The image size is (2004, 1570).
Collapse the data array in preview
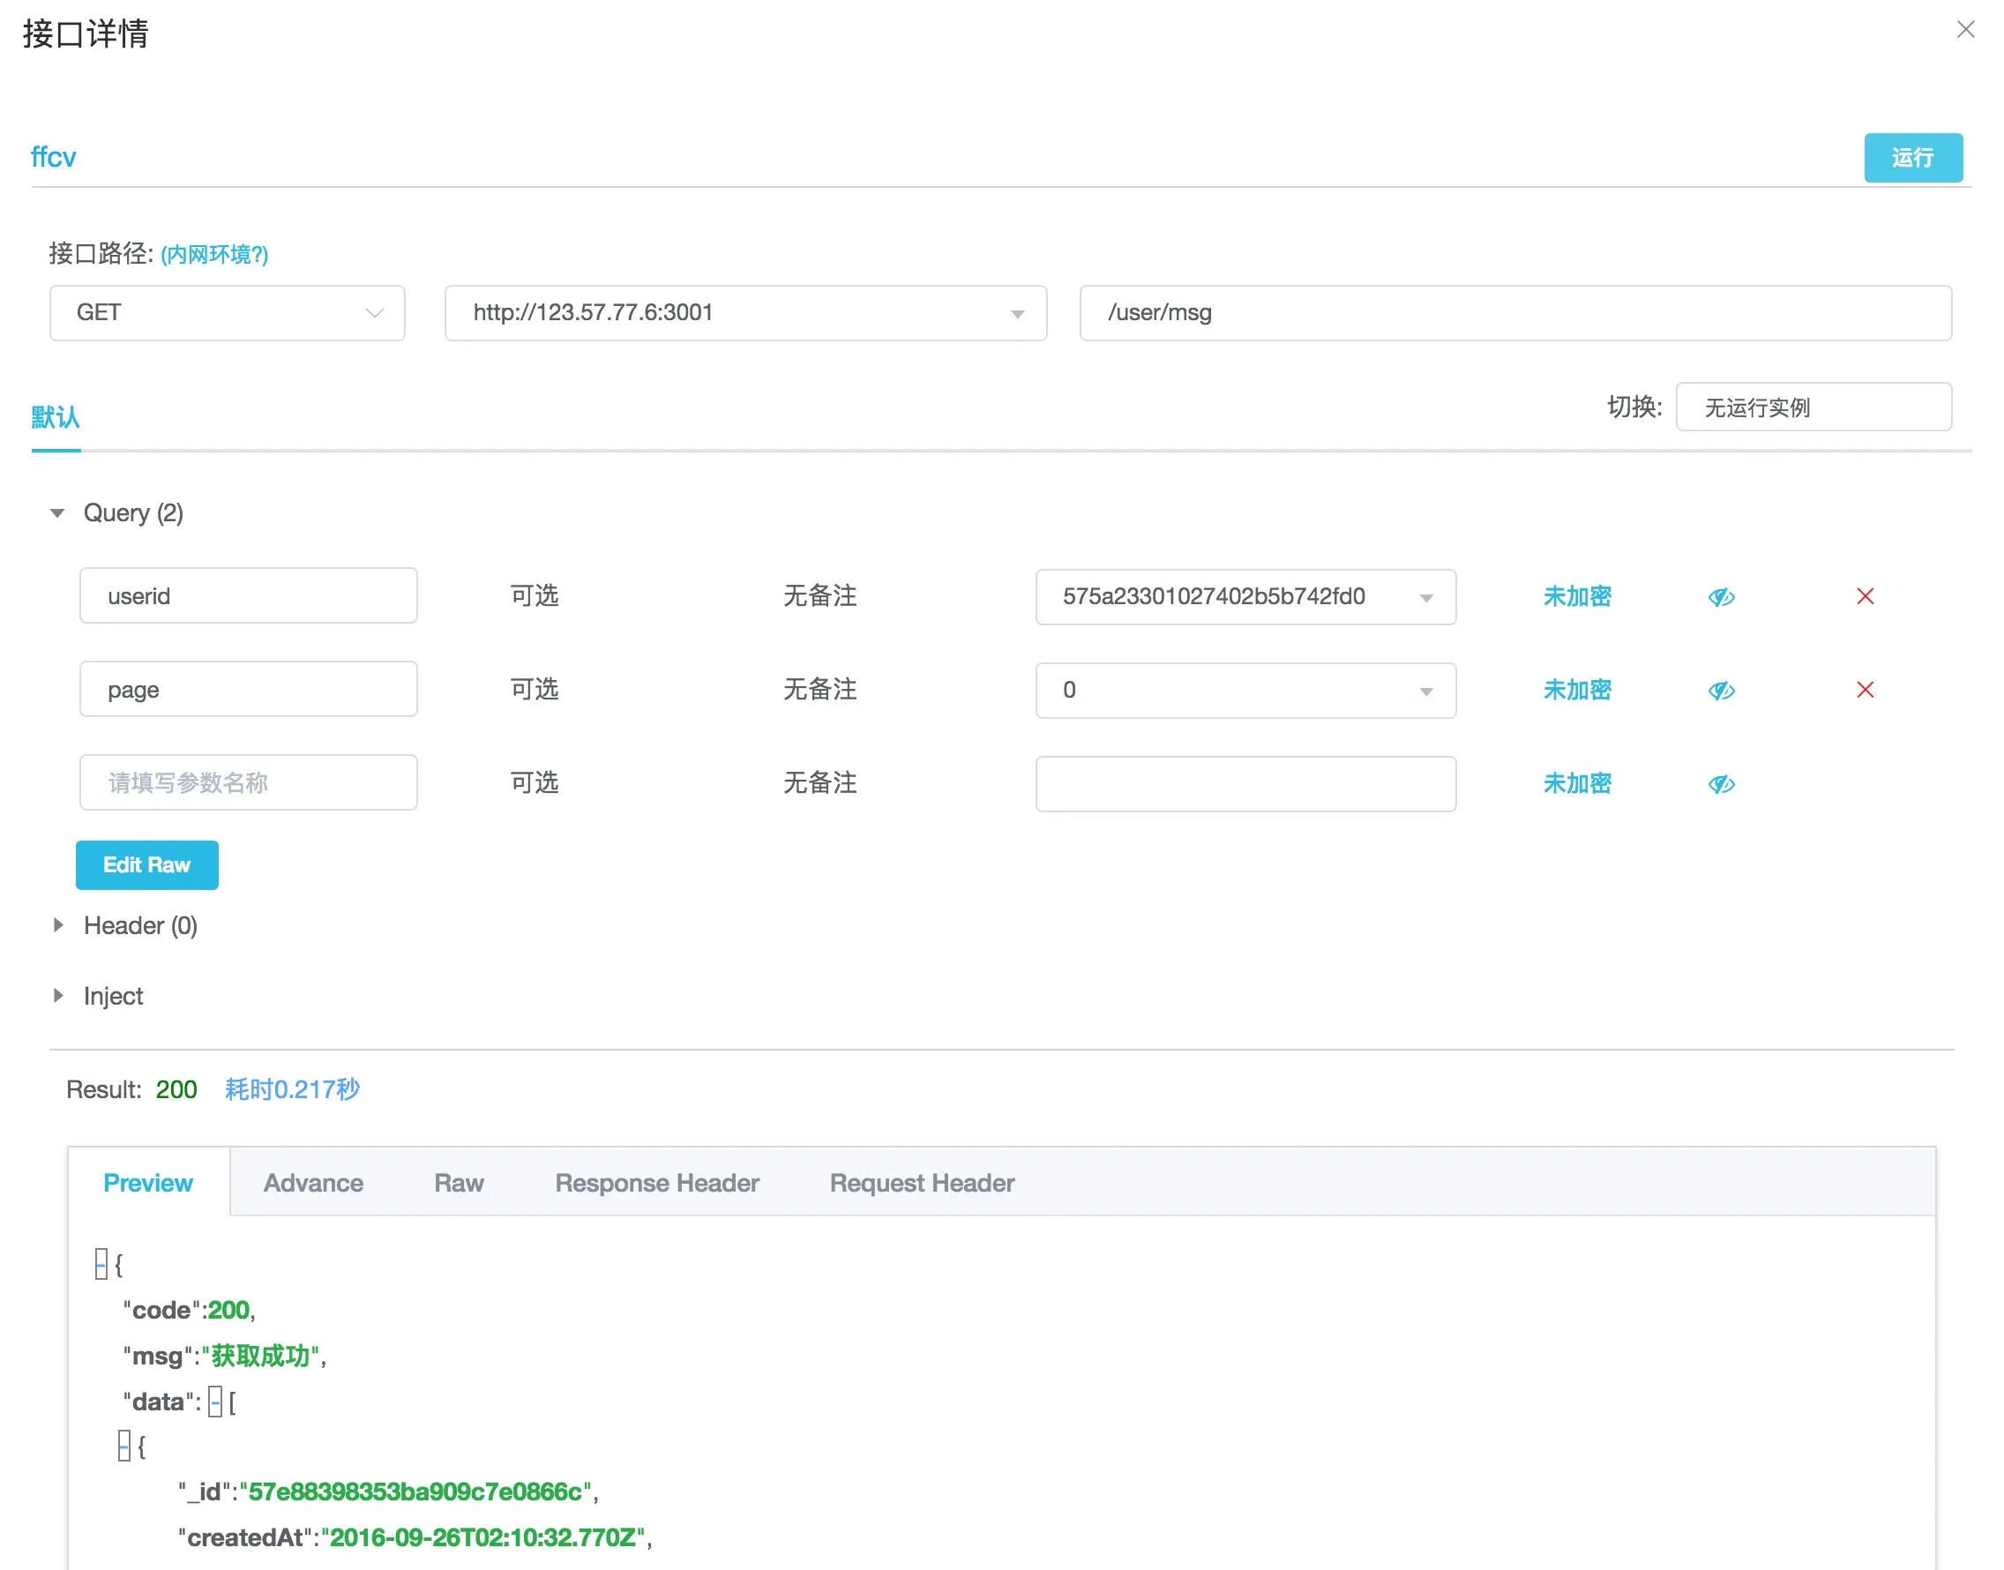point(215,1402)
